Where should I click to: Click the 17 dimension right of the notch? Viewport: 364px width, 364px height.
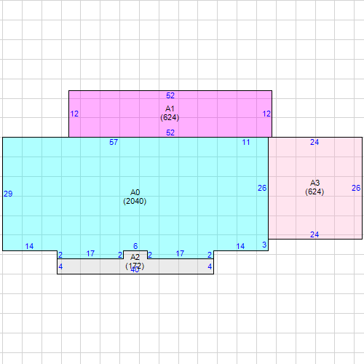(x=180, y=253)
